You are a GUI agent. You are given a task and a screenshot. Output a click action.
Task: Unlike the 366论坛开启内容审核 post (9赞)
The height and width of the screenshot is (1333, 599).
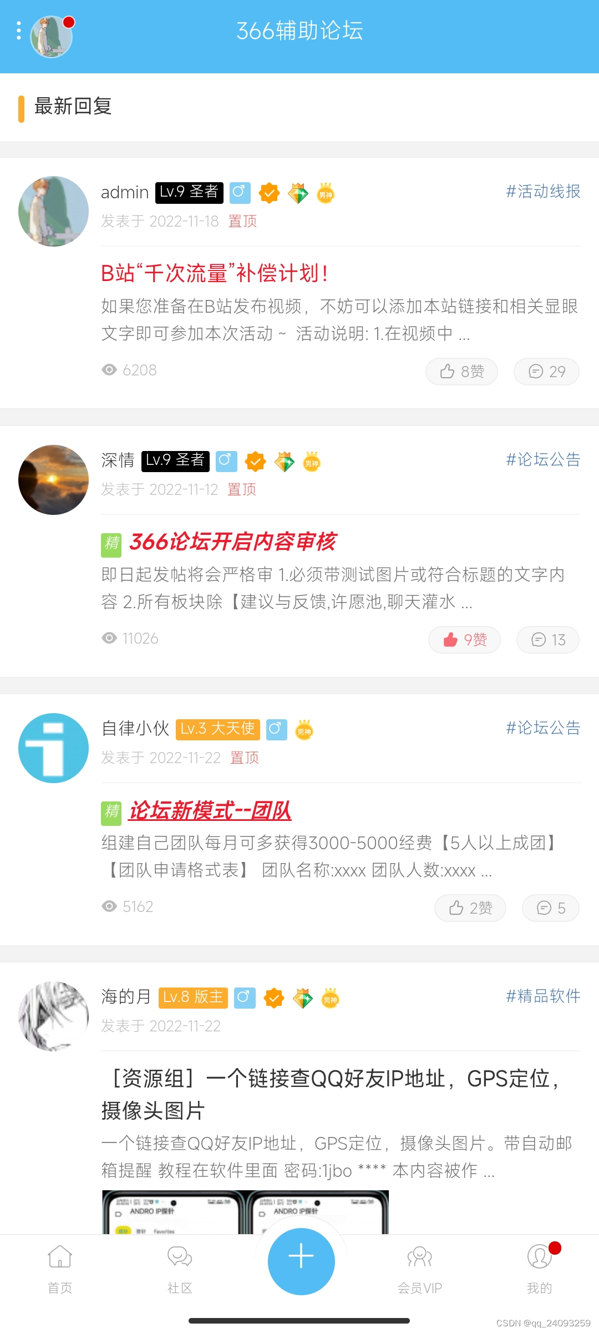tap(464, 640)
